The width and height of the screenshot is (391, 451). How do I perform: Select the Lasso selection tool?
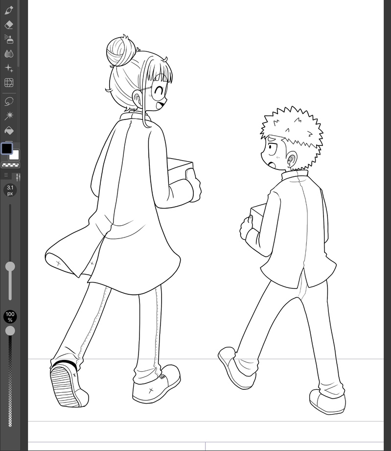[9, 101]
